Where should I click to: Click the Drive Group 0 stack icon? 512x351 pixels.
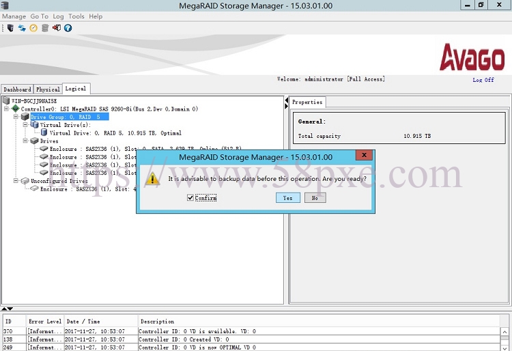click(x=25, y=117)
